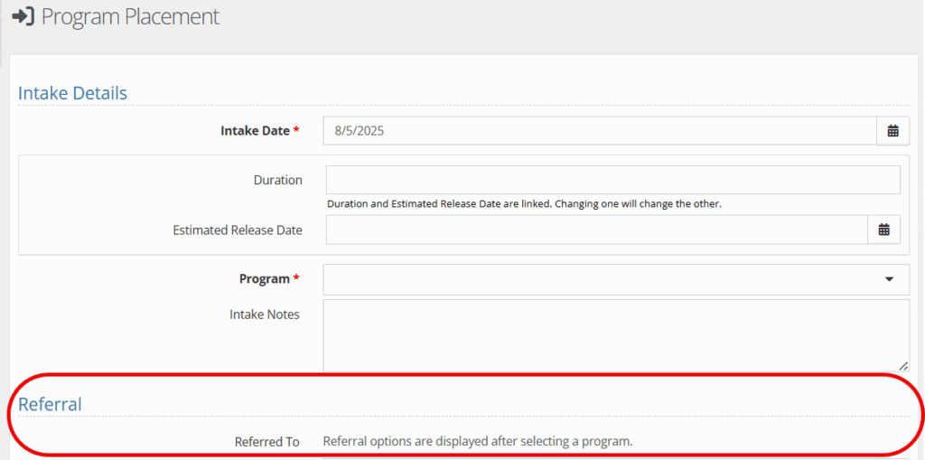Click the Program Placement header arrow icon
The height and width of the screenshot is (460, 925).
[x=24, y=16]
